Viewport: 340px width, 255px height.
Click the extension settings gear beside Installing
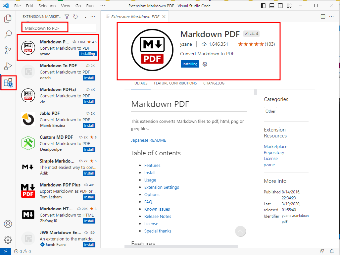point(205,64)
